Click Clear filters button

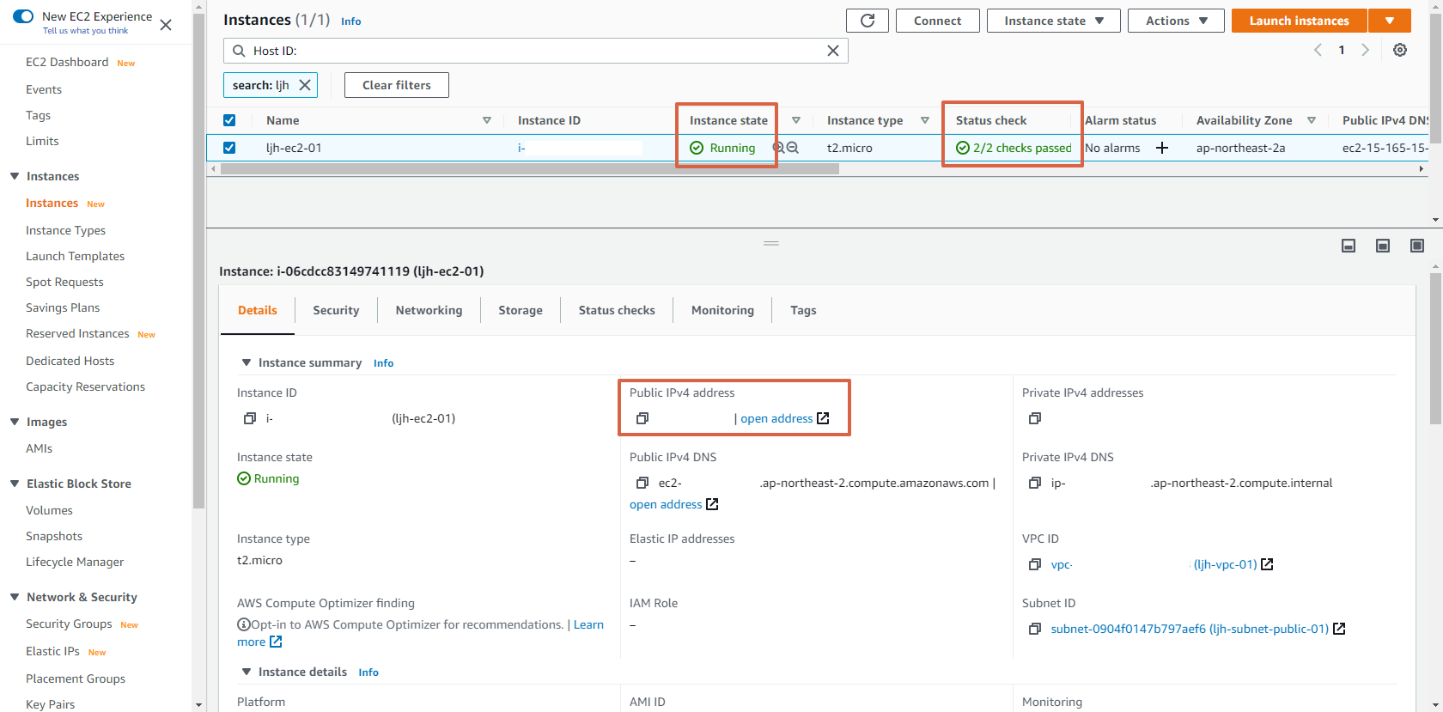tap(397, 85)
